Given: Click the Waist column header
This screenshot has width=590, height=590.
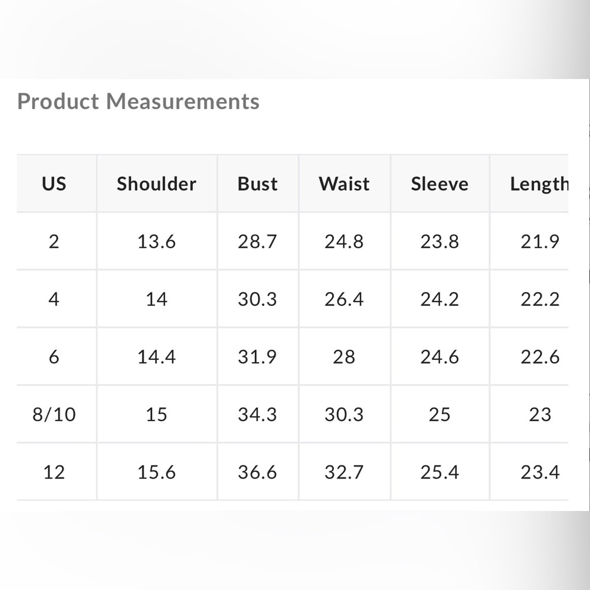Looking at the screenshot, I should (344, 184).
